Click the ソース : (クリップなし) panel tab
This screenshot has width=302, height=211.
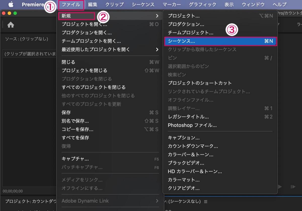tap(27, 39)
